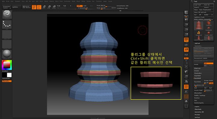Open the Transform menu
Viewport: 217px width, 119px height.
point(99,1)
